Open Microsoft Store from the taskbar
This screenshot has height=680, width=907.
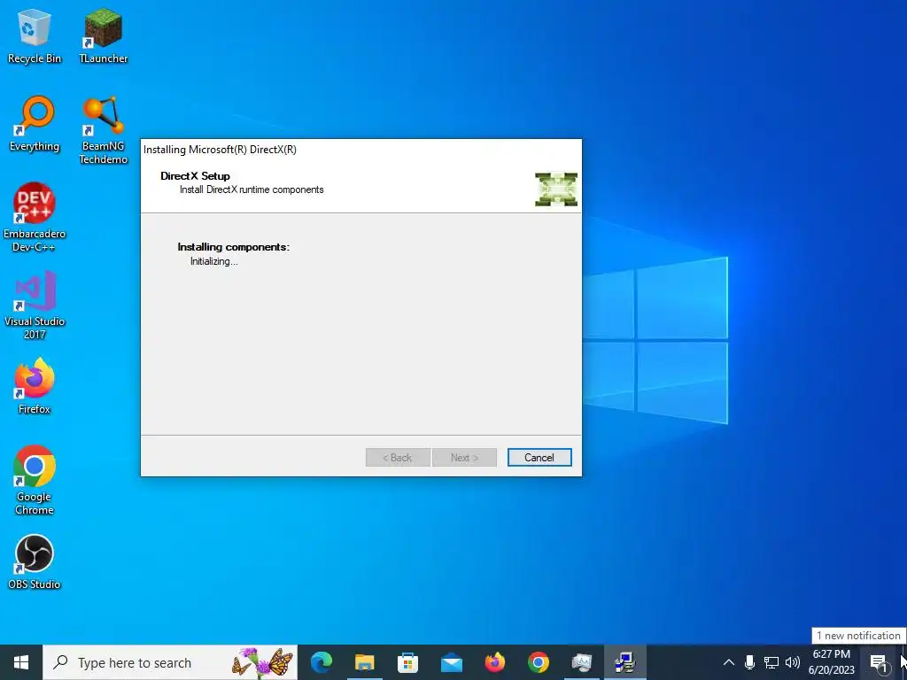(x=407, y=662)
